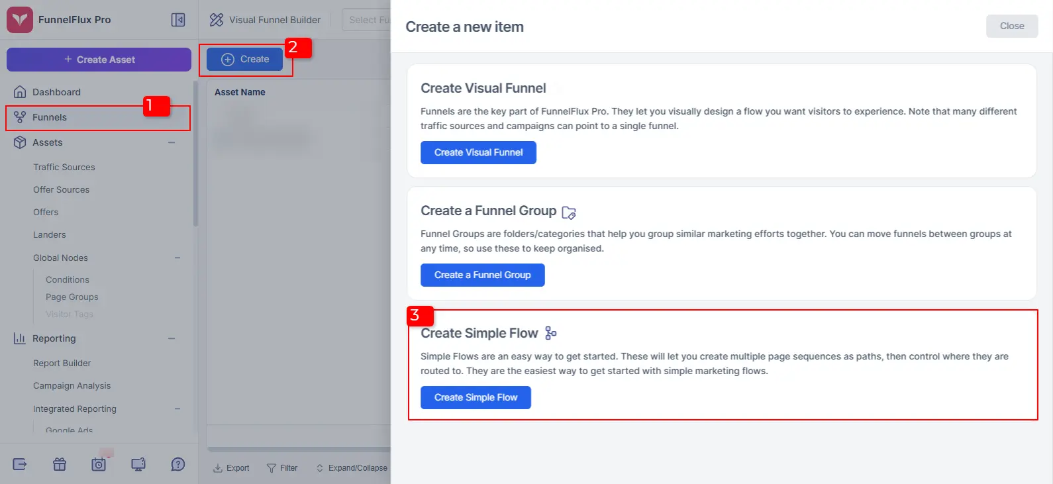Open Page Groups under Global Nodes
This screenshot has height=484, width=1053.
(x=72, y=297)
